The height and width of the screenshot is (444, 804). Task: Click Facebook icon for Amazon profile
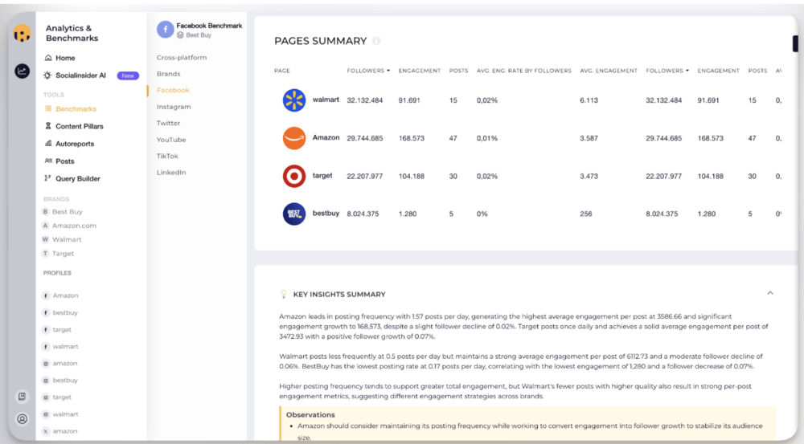pyautogui.click(x=46, y=295)
